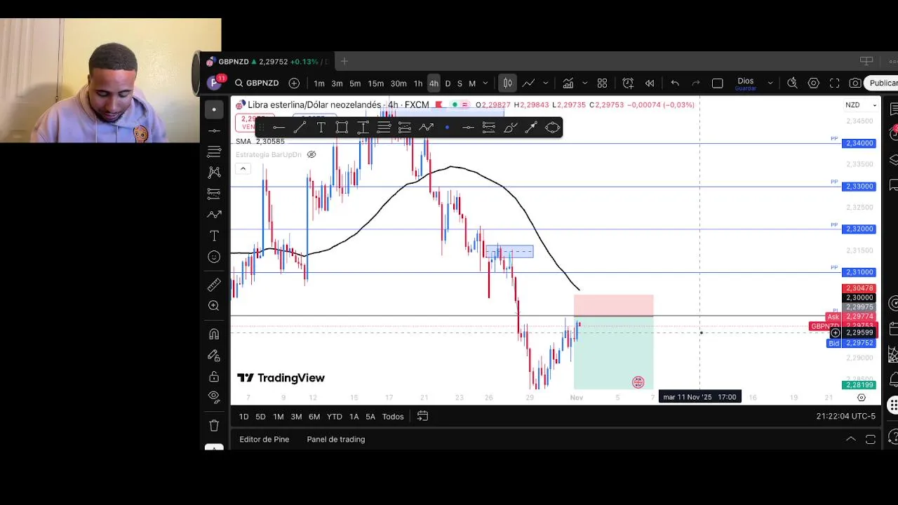Image resolution: width=898 pixels, height=505 pixels.
Task: Select the XABCD patterns tool in sidebar
Action: [214, 173]
